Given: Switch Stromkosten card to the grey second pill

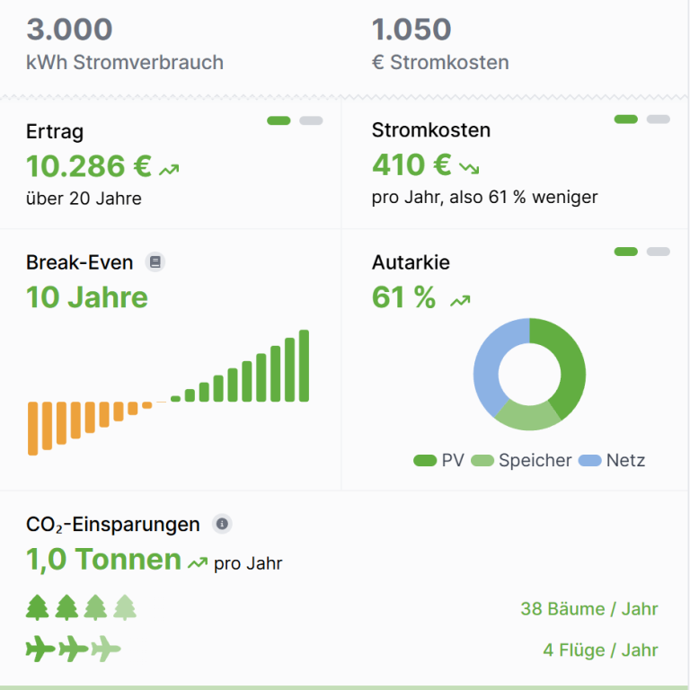Looking at the screenshot, I should [x=659, y=119].
